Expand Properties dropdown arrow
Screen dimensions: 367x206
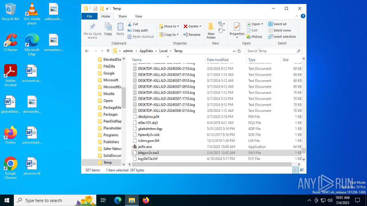pyautogui.click(x=237, y=37)
